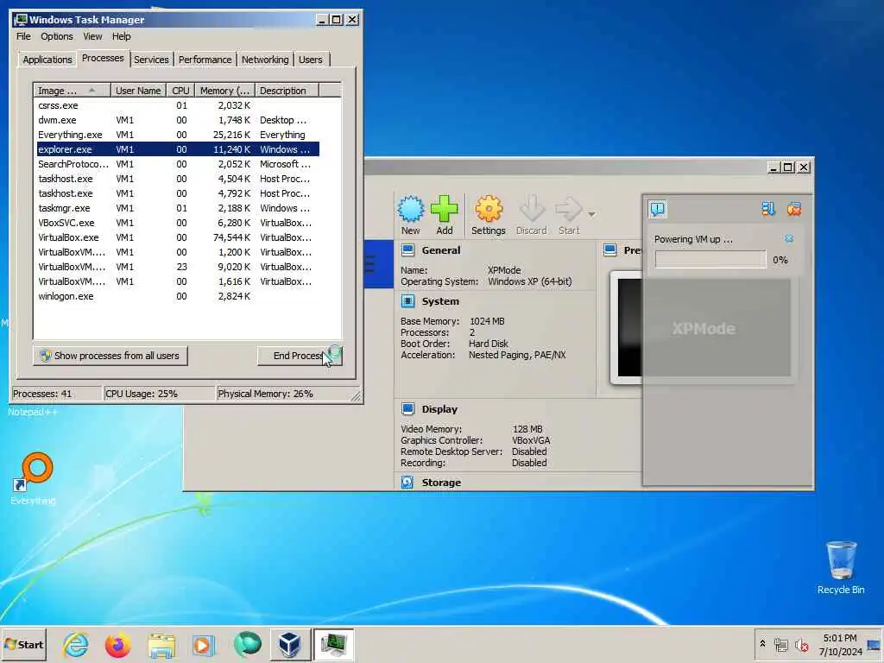Click the sort notifications icon in progress panel

767,209
